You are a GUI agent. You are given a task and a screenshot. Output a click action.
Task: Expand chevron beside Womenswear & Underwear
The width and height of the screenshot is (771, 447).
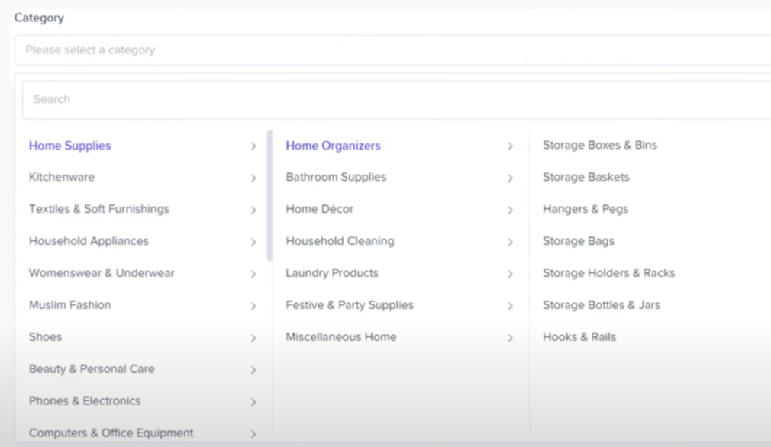(253, 274)
